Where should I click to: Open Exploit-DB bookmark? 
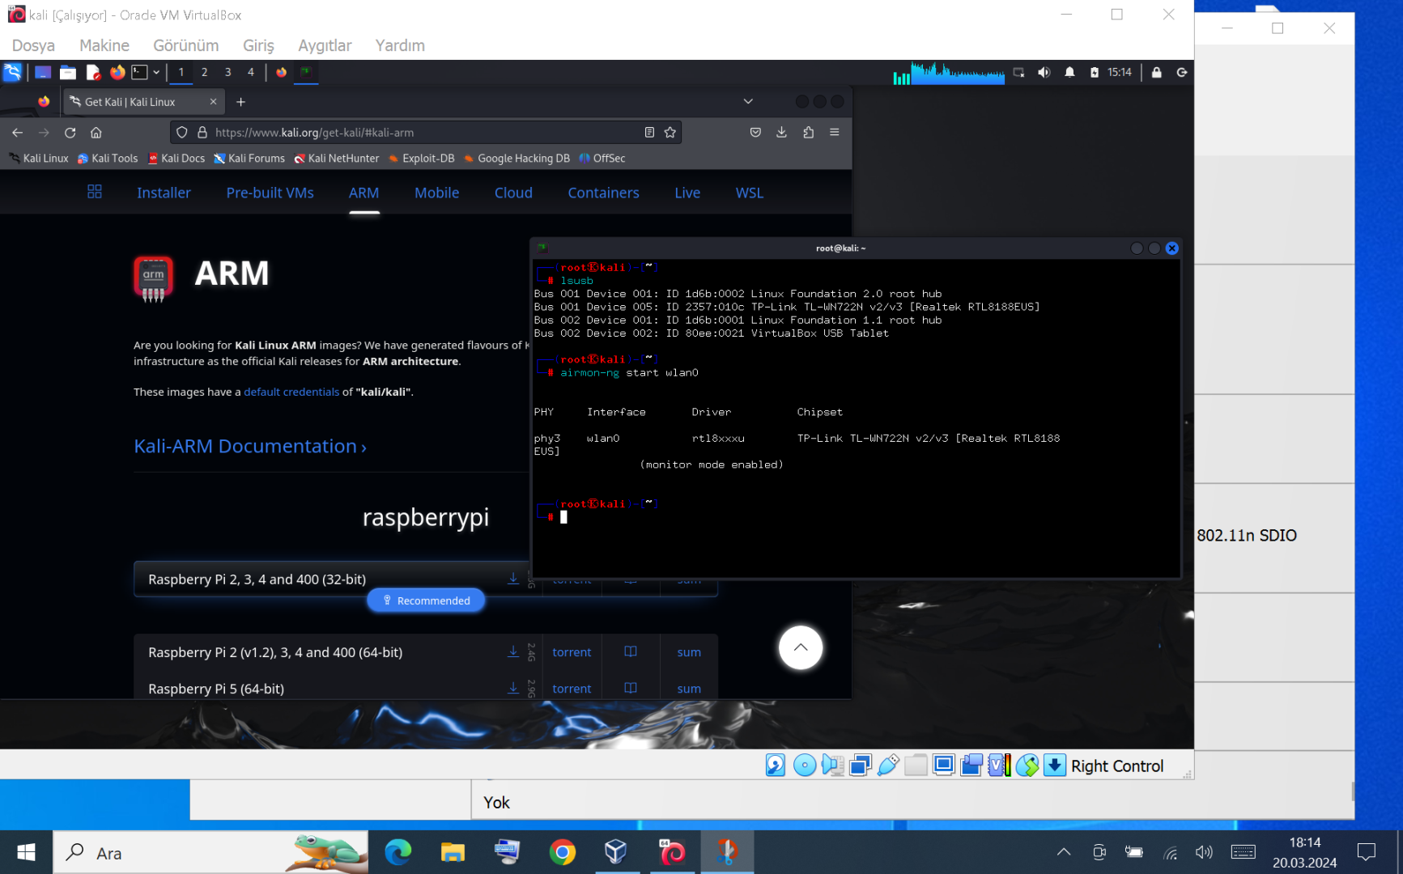422,159
